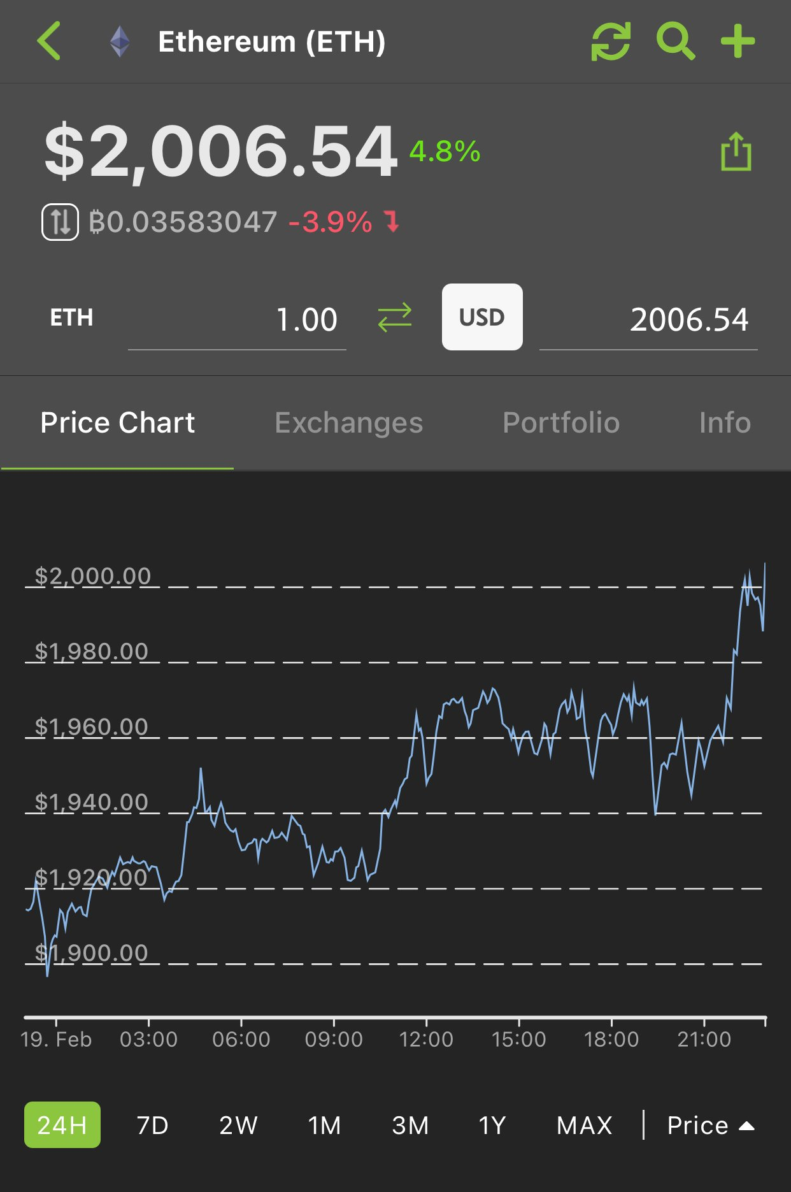Open the Info tab
Screen dimensions: 791x1192
coord(725,423)
